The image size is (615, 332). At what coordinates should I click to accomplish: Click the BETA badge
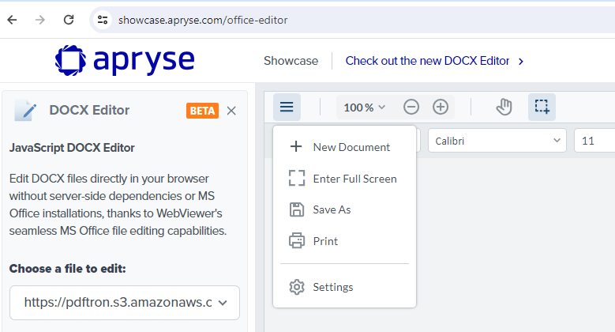[202, 111]
